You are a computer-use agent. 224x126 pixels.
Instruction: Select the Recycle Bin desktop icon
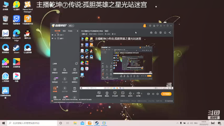(x=5, y=20)
